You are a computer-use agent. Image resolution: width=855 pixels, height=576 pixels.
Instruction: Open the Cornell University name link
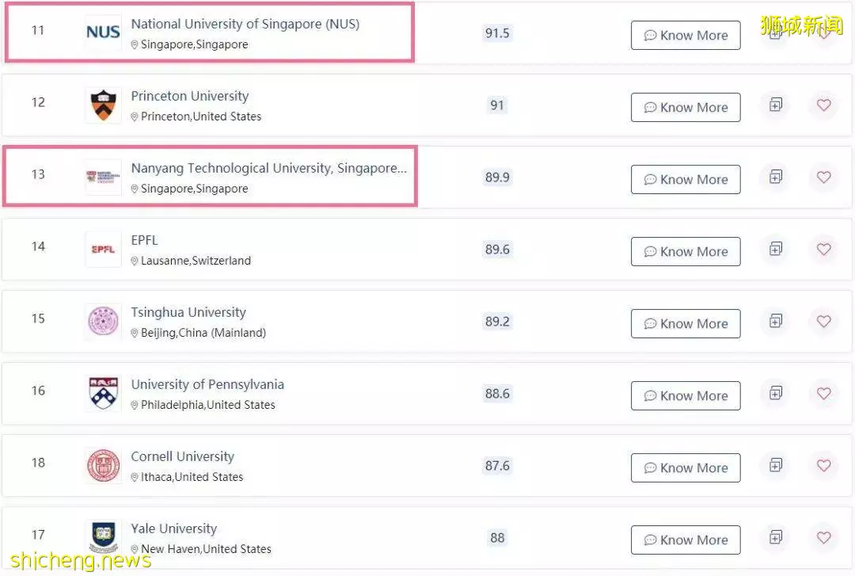(x=183, y=456)
